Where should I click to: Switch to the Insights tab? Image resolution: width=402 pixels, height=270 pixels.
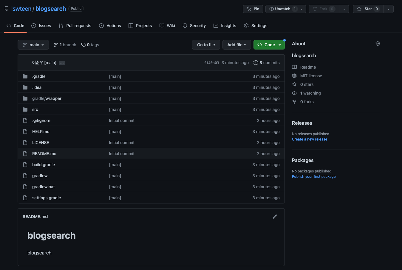tap(225, 26)
